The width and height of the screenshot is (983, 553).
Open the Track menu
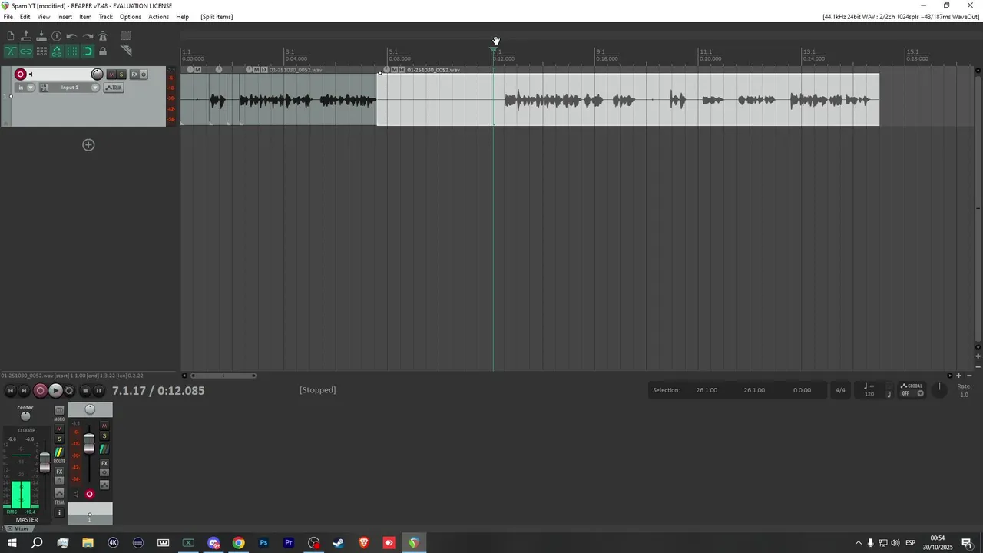coord(106,17)
